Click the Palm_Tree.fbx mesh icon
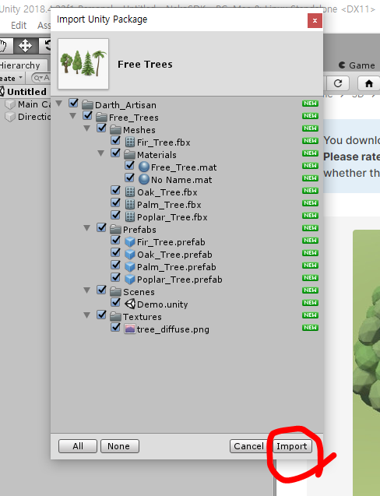380x496 pixels. tap(130, 204)
